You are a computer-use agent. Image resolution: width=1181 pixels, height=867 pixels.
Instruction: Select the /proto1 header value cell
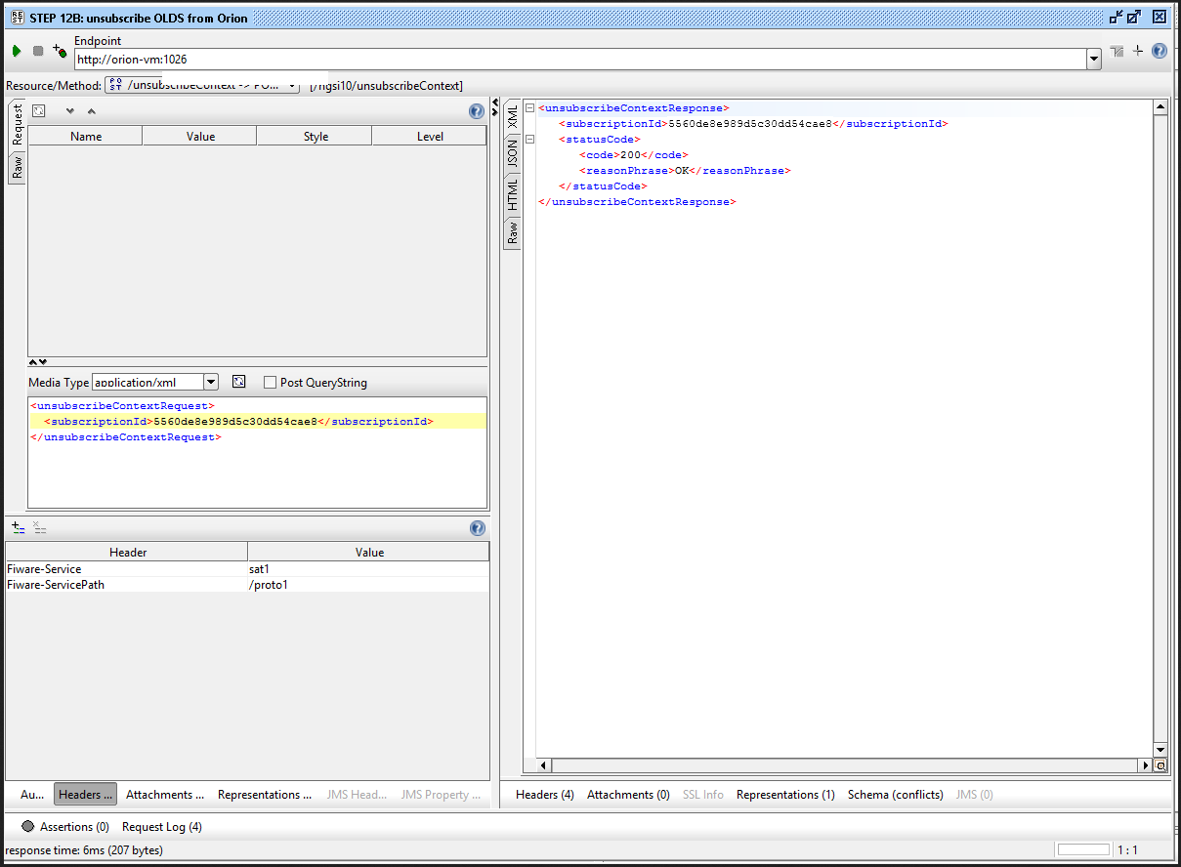click(x=368, y=585)
